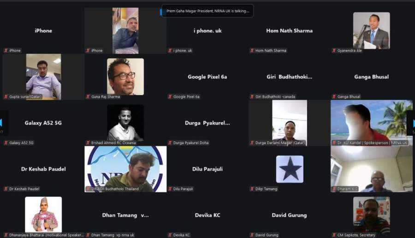Click the muted mic icon by Devika KC label
Image resolution: width=415 pixels, height=238 pixels.
click(x=170, y=235)
